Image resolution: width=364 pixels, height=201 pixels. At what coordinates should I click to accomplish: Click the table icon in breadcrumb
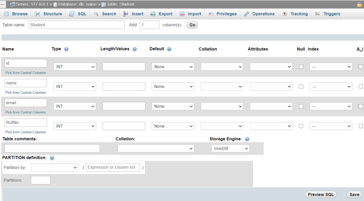click(104, 5)
